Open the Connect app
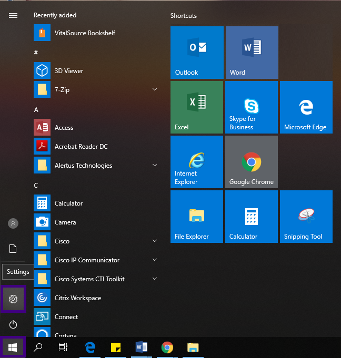The width and height of the screenshot is (341, 358). click(96, 317)
